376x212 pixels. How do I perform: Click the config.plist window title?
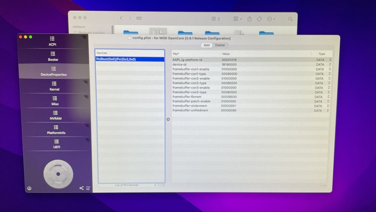pos(182,38)
